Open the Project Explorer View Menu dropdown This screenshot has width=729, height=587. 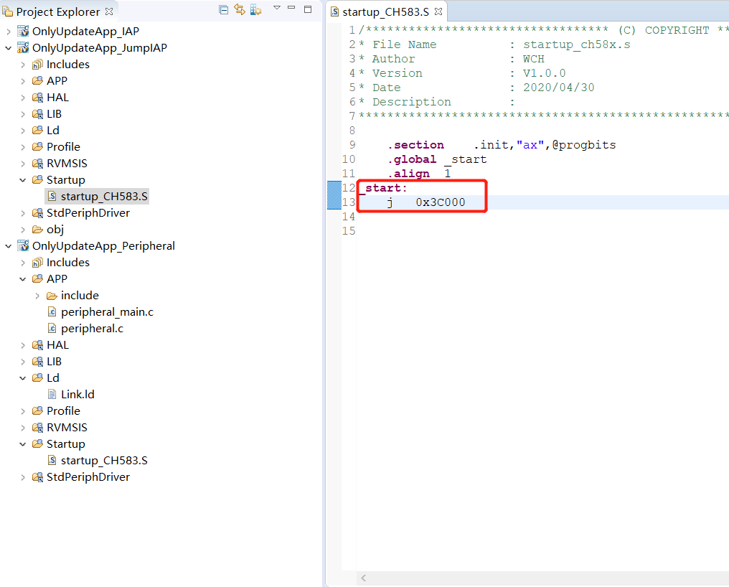pyautogui.click(x=276, y=9)
